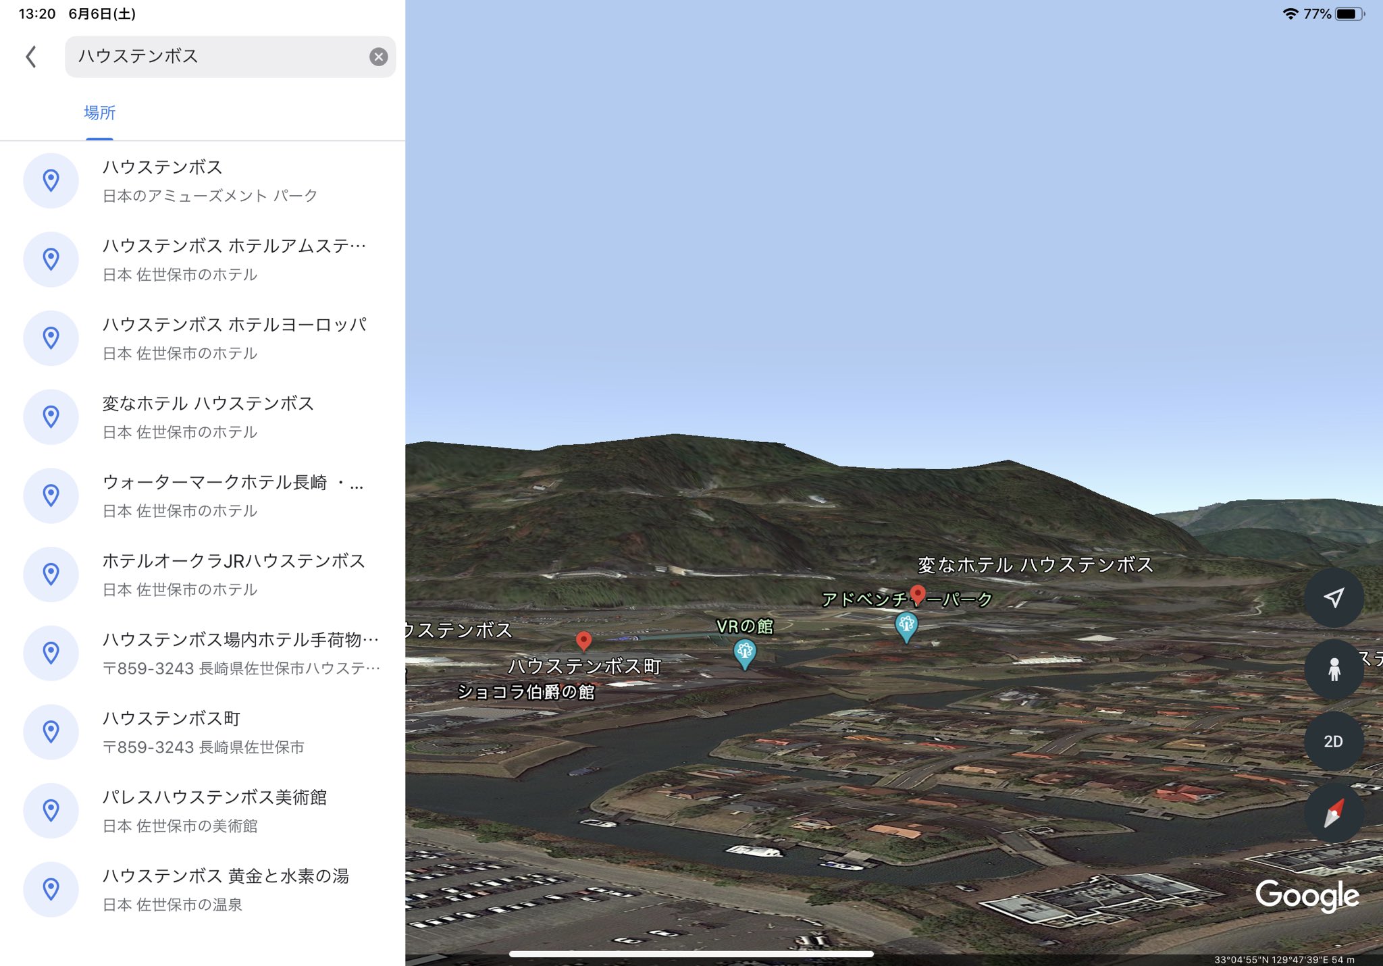Click the 変なホテル ハウステンボス map label

pyautogui.click(x=1035, y=564)
